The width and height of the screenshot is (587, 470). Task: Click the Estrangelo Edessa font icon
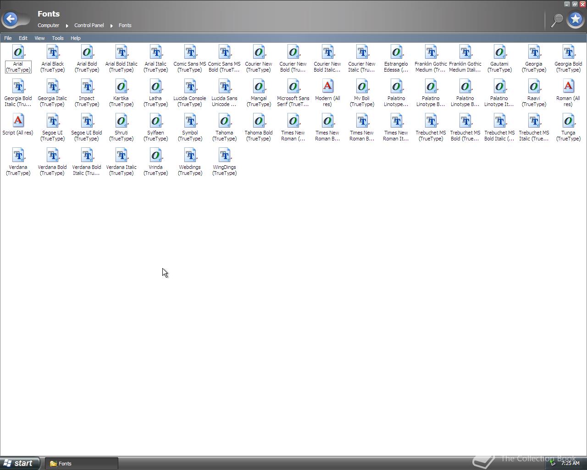point(397,52)
